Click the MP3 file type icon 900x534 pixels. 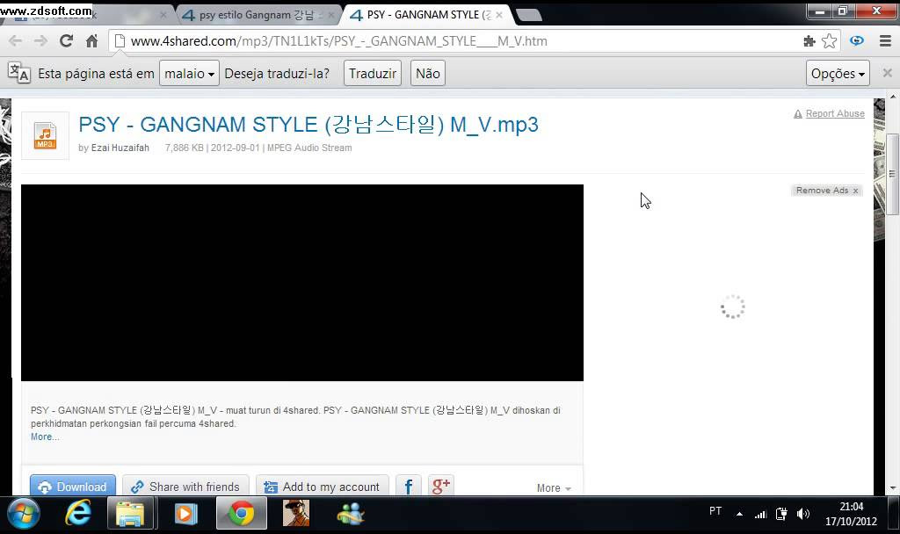click(x=46, y=136)
